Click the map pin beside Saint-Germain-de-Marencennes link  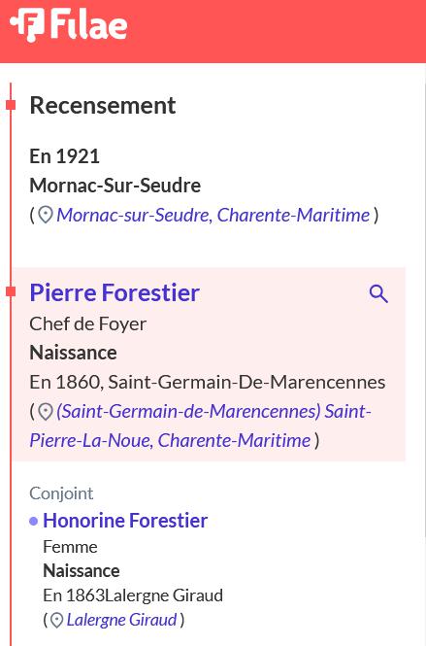[46, 412]
